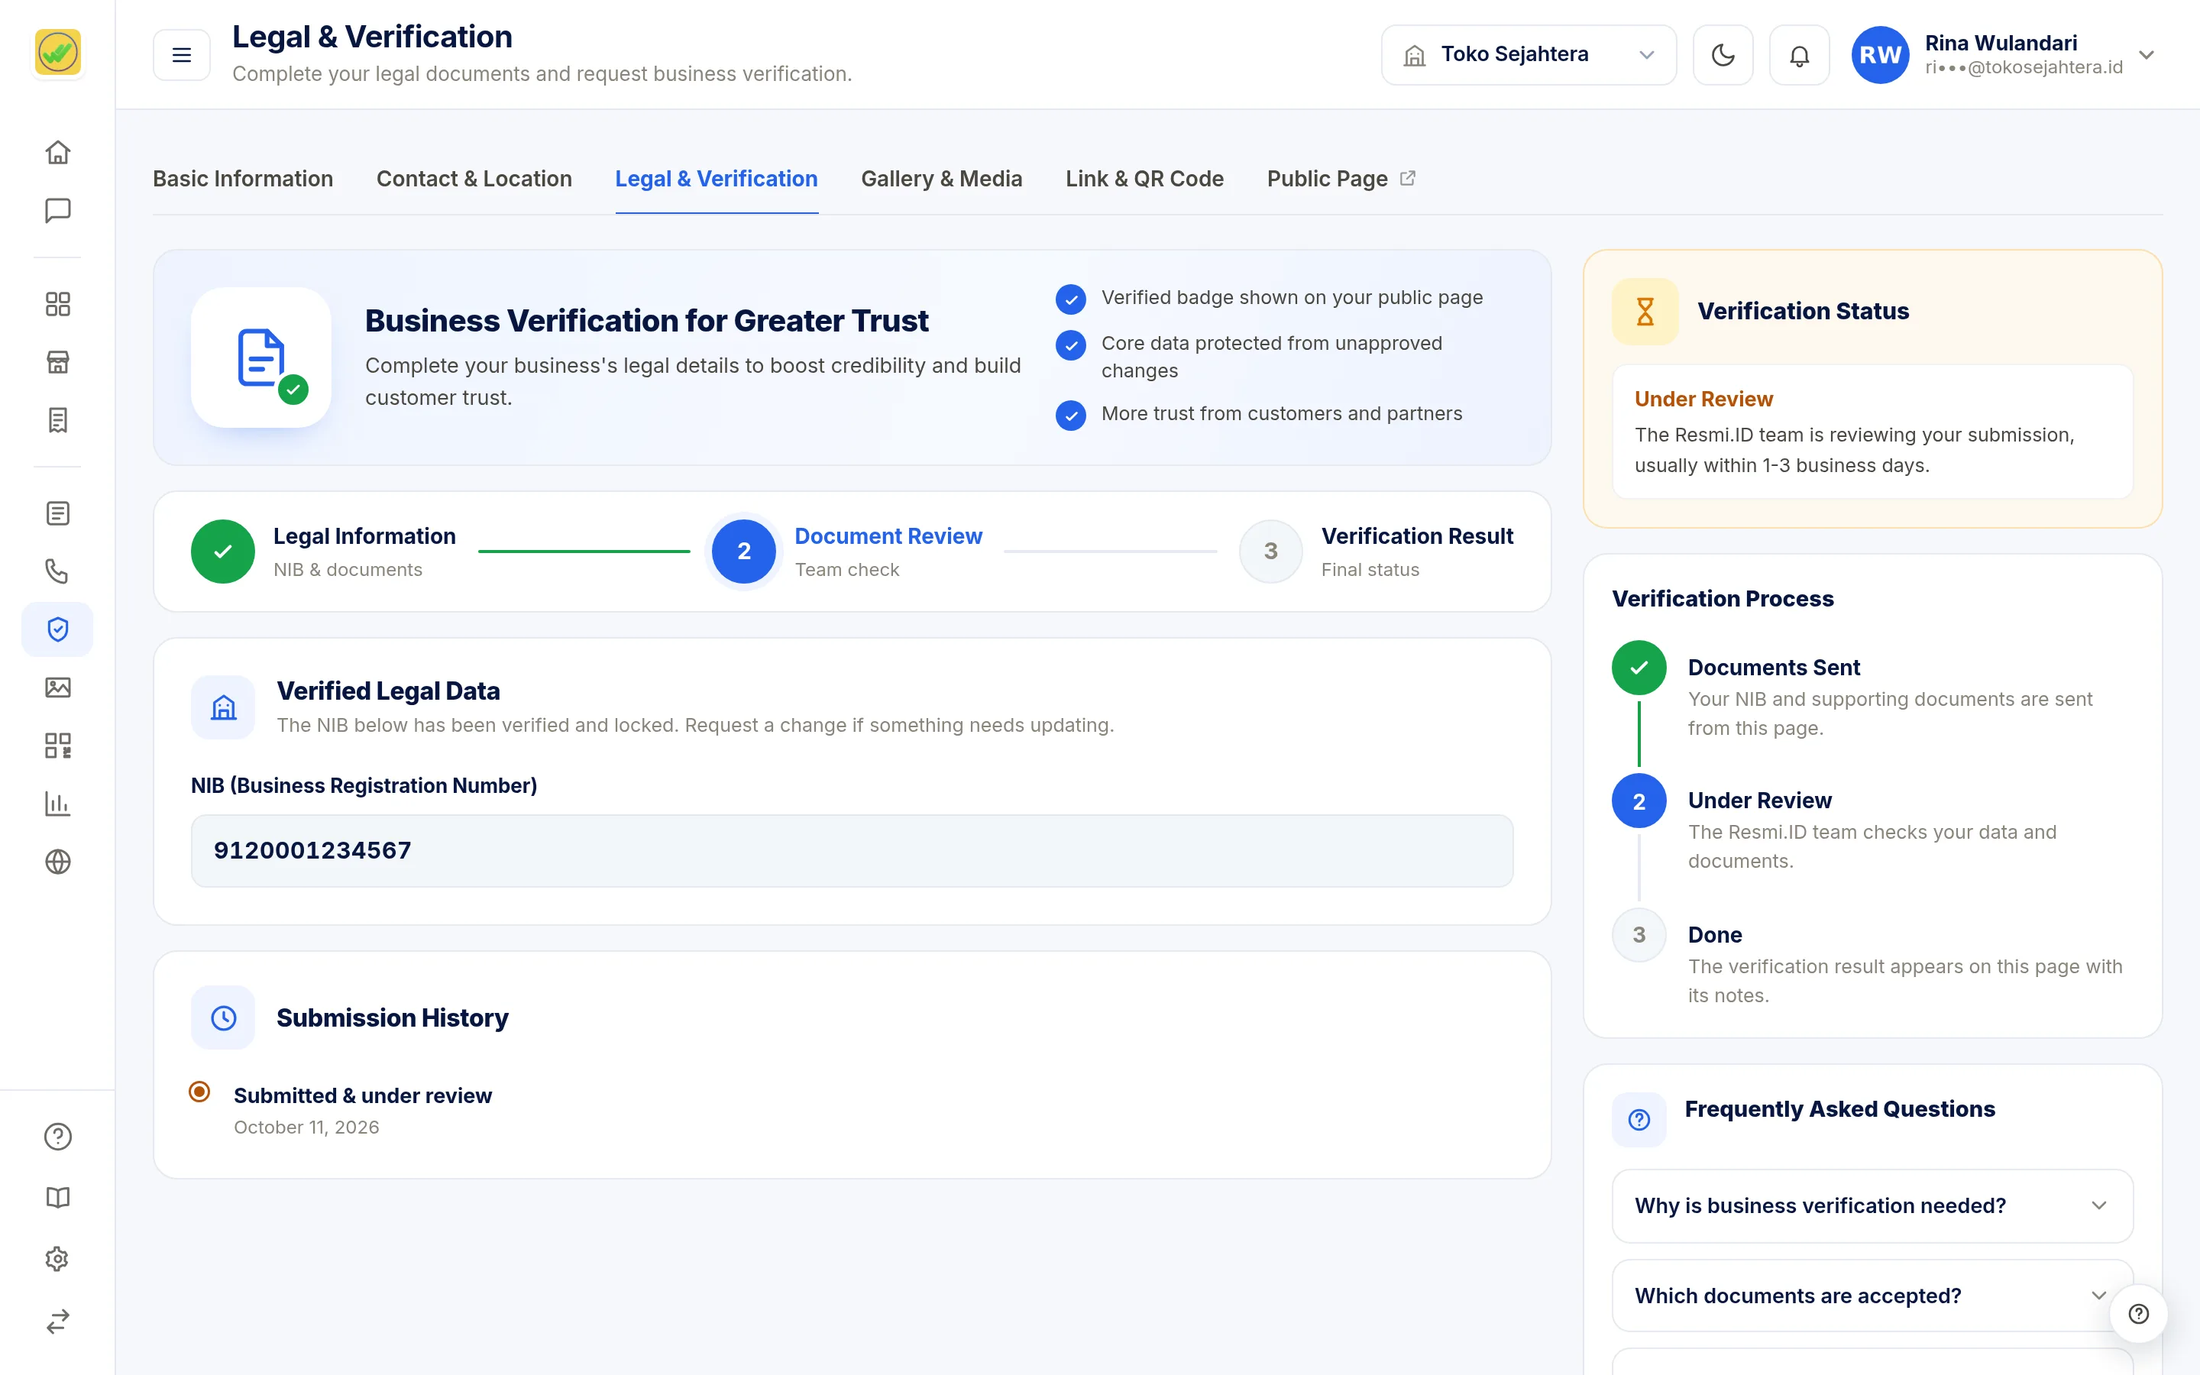Open the bar chart analytics icon

(x=57, y=804)
